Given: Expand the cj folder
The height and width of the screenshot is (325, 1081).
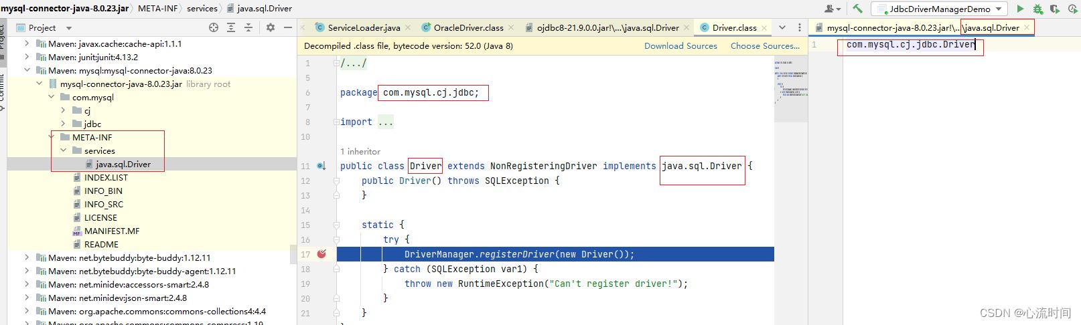Looking at the screenshot, I should click(63, 110).
